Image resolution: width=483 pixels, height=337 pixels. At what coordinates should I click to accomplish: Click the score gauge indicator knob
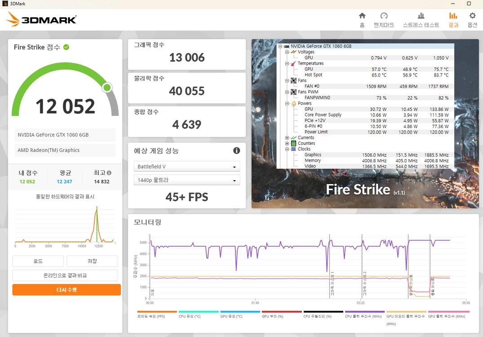pos(107,88)
